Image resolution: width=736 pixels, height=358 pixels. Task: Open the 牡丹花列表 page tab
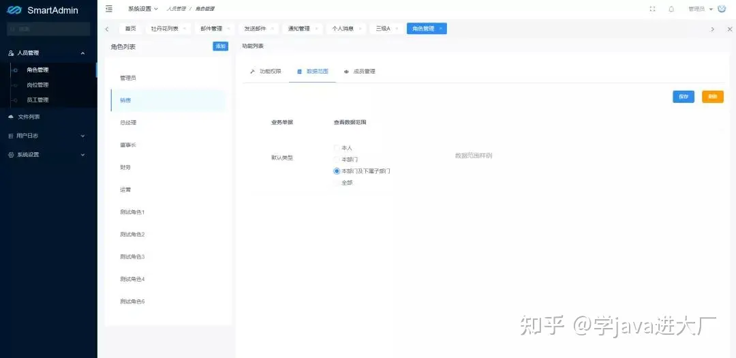tap(164, 29)
